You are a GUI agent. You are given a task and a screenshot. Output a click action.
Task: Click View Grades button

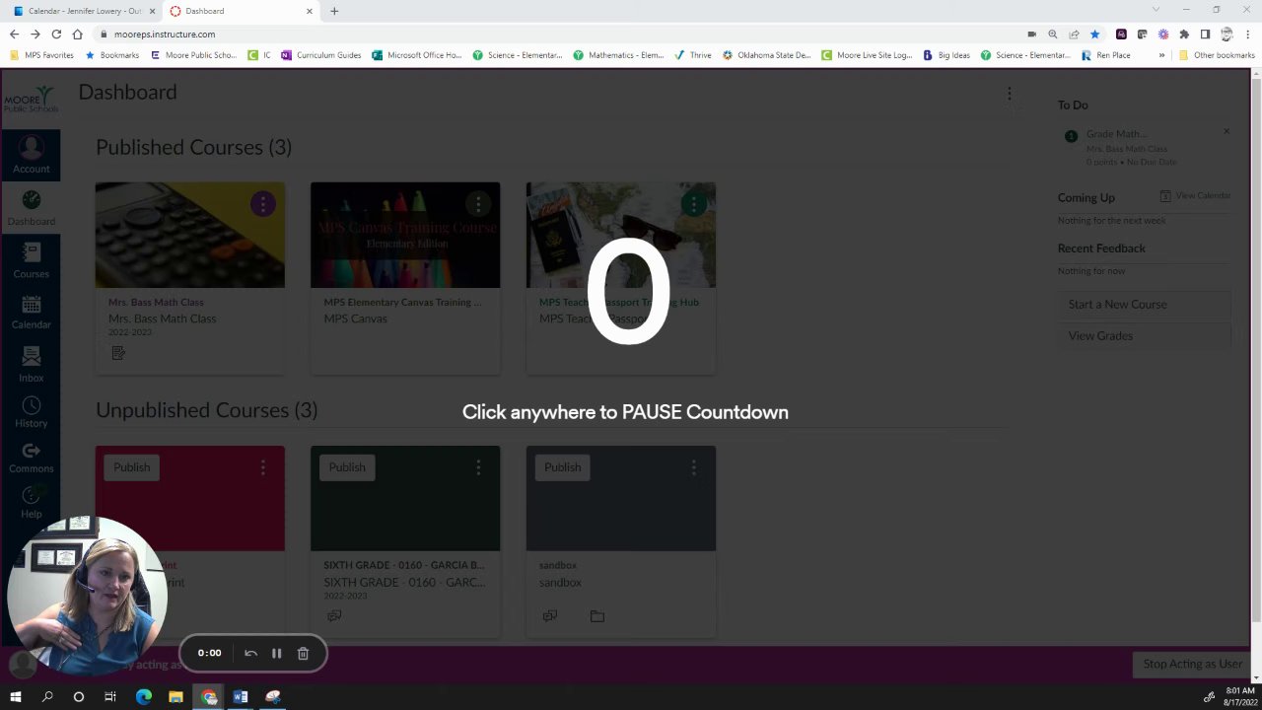[1144, 335]
